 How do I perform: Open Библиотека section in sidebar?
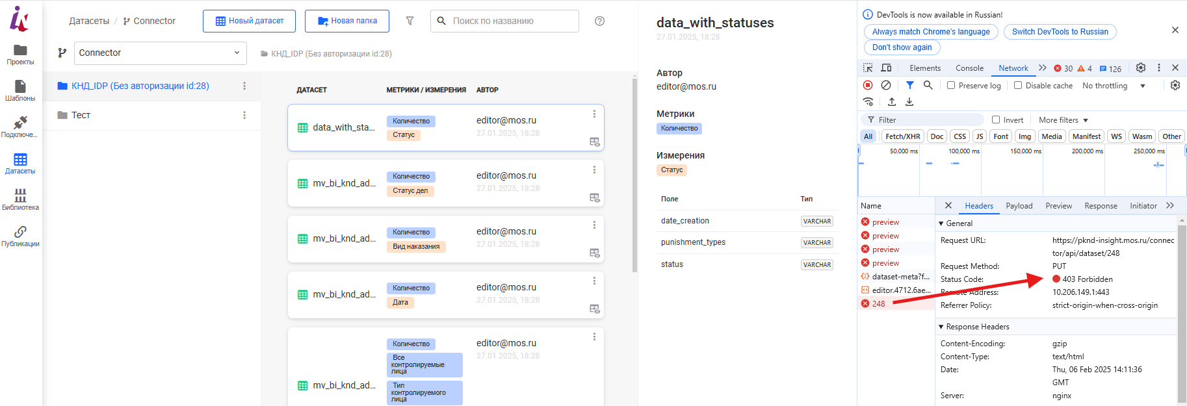(x=20, y=199)
